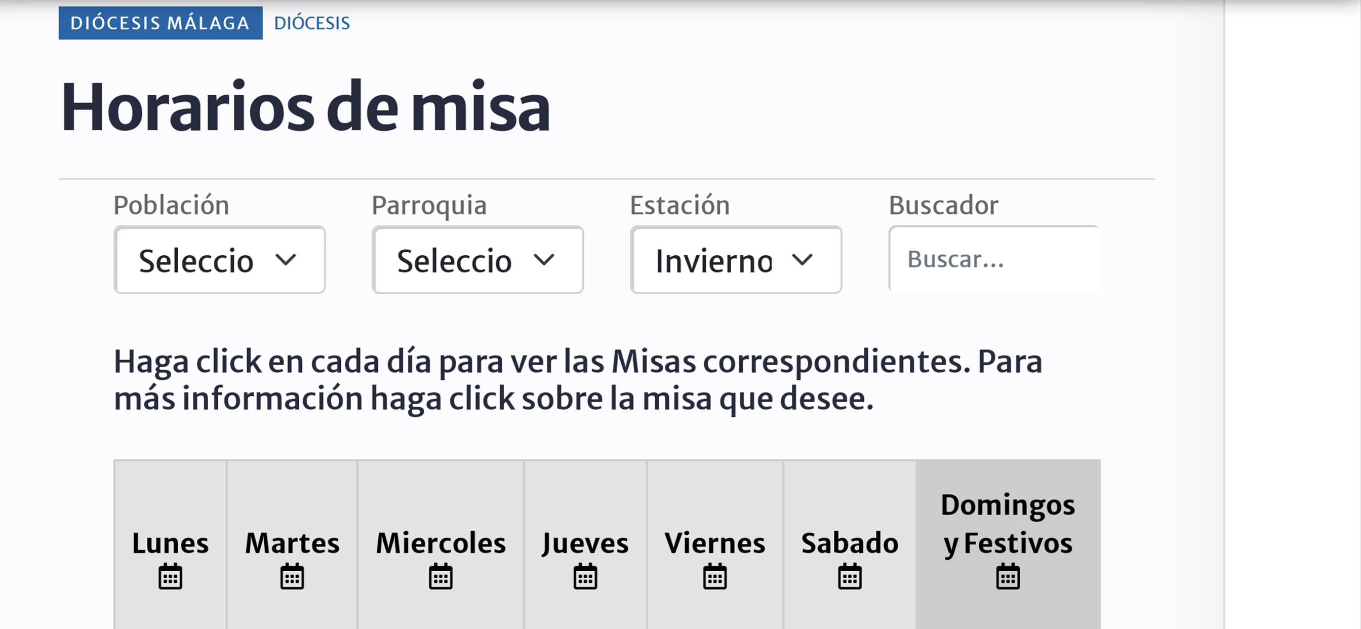Select the Viernes day tab
The width and height of the screenshot is (1361, 629).
click(x=715, y=545)
